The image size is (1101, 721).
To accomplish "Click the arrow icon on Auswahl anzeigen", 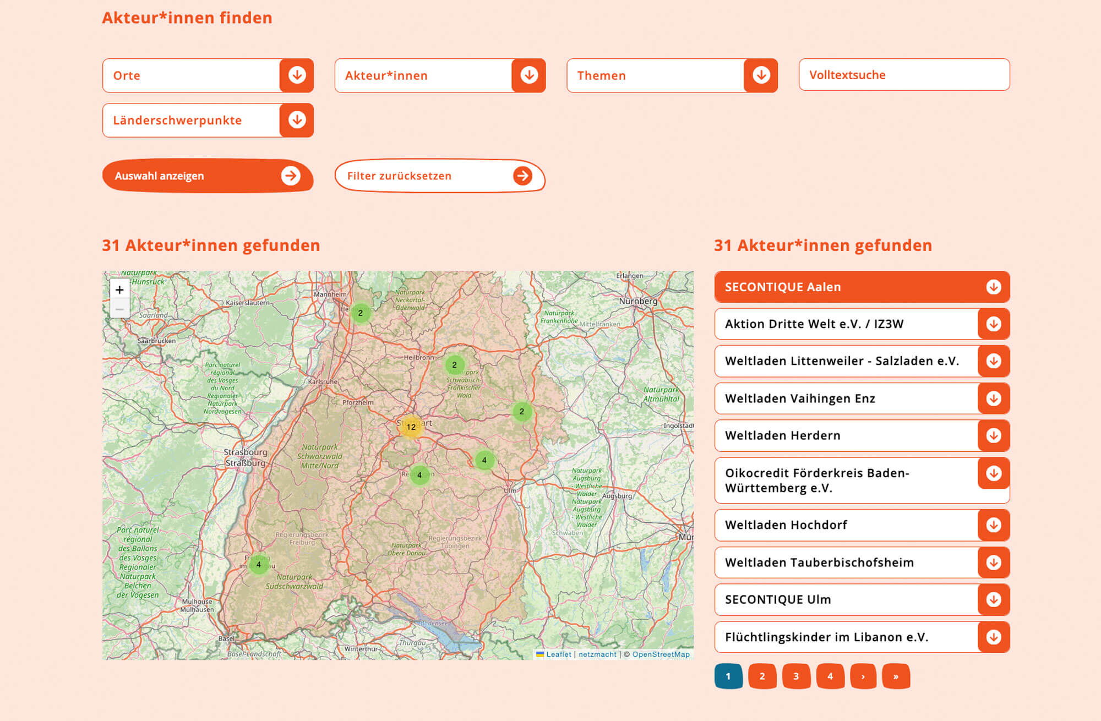I will click(x=291, y=176).
